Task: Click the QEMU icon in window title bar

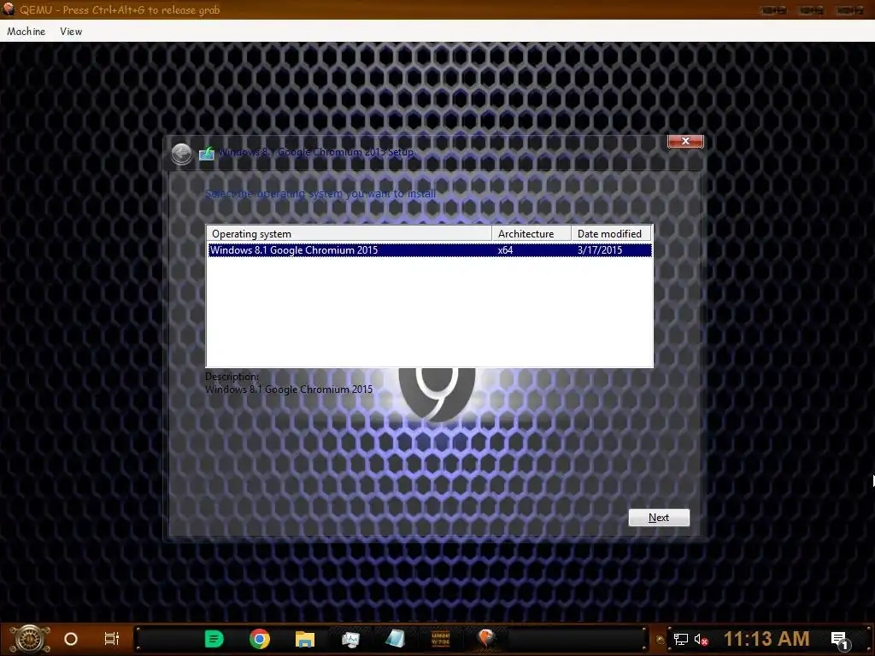Action: (x=9, y=9)
